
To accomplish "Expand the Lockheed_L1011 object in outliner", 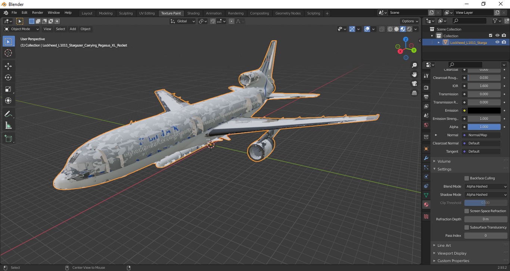I will [439, 42].
